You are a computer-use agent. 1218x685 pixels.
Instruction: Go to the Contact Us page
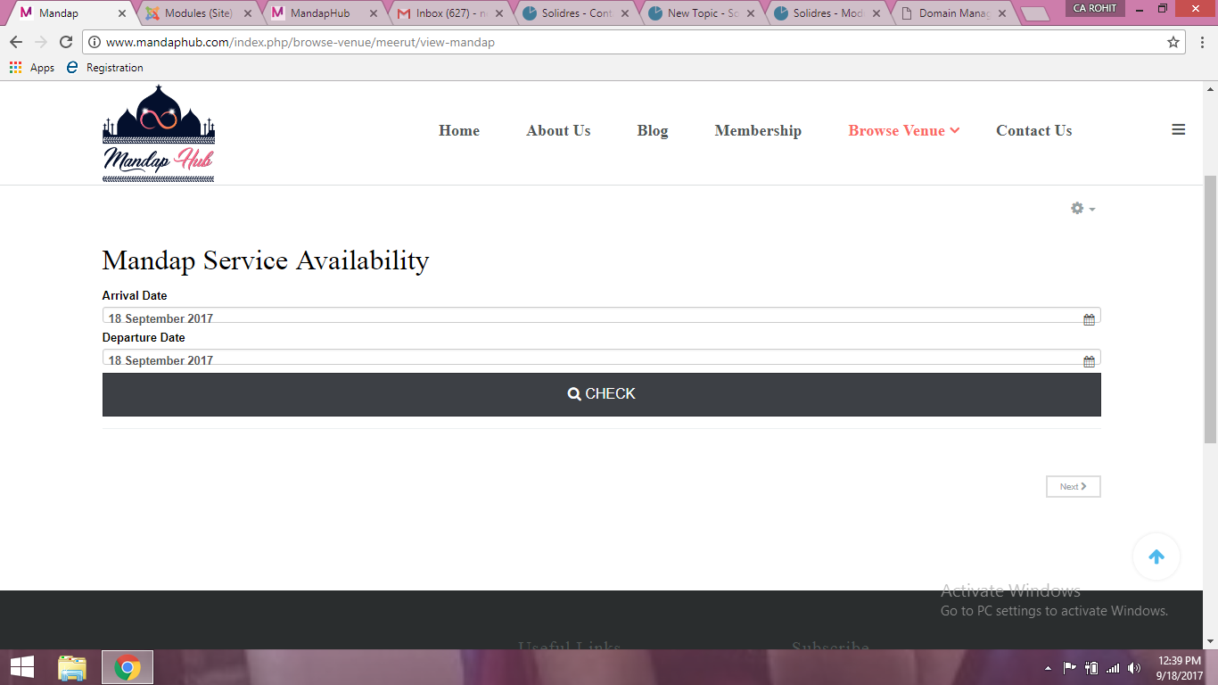click(1033, 130)
